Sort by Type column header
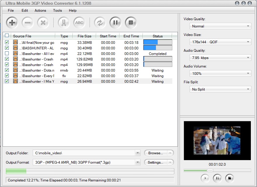 [x=64, y=36]
